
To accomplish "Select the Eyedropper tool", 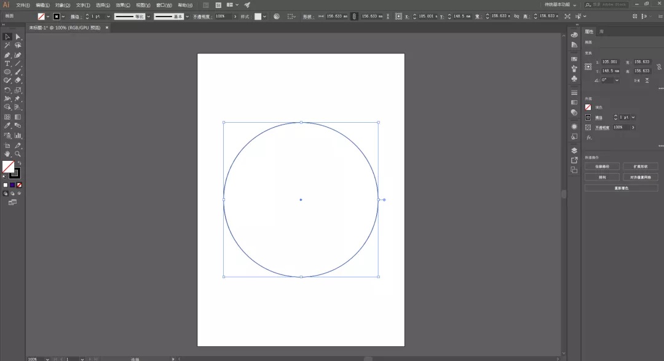I will point(7,126).
